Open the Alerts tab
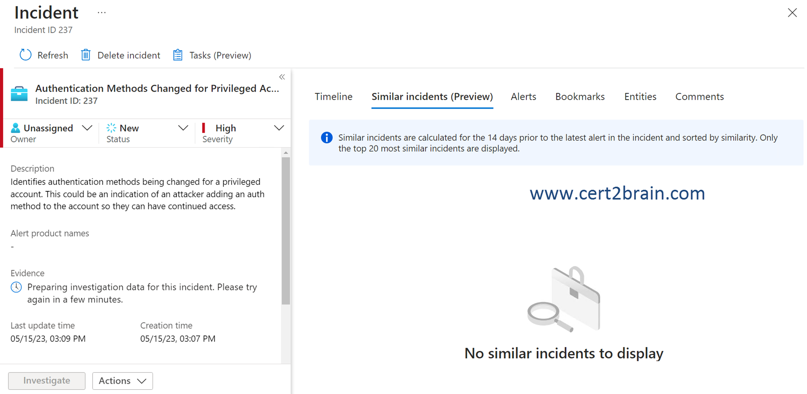 click(x=523, y=97)
